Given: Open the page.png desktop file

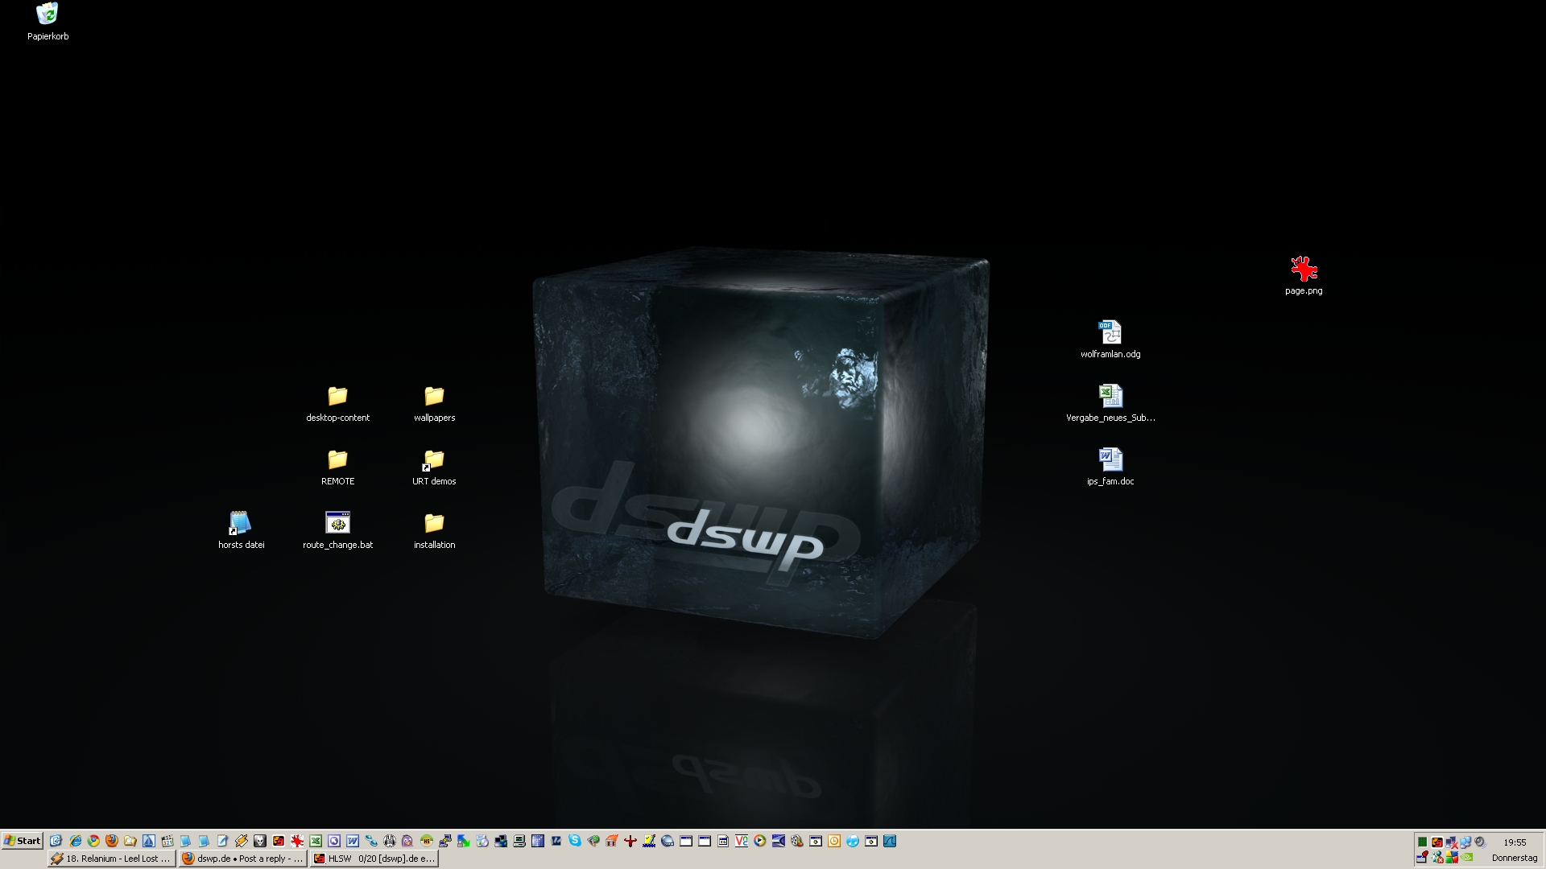Looking at the screenshot, I should (1304, 270).
